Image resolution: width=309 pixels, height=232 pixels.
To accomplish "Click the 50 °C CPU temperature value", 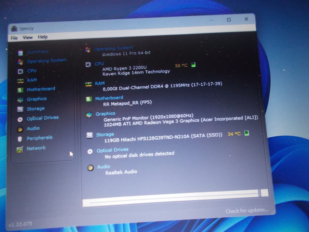I will point(181,65).
